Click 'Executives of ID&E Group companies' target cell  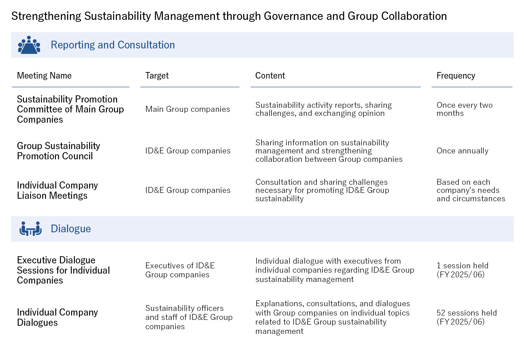(180, 270)
